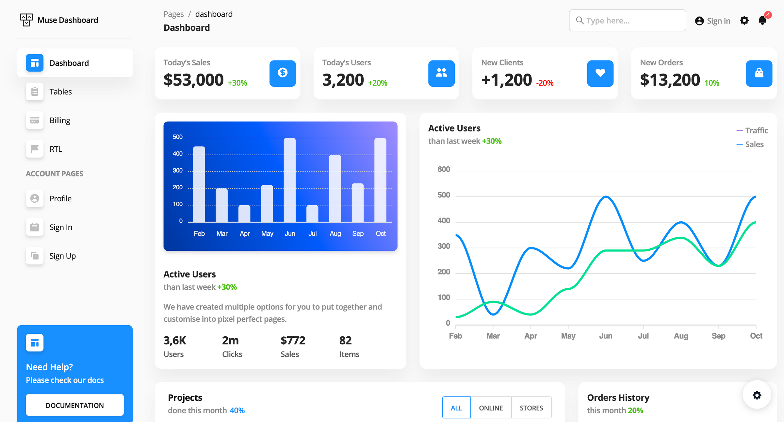Click the 3,6K Users statistic
Viewport: 784px width, 422px height.
point(175,347)
